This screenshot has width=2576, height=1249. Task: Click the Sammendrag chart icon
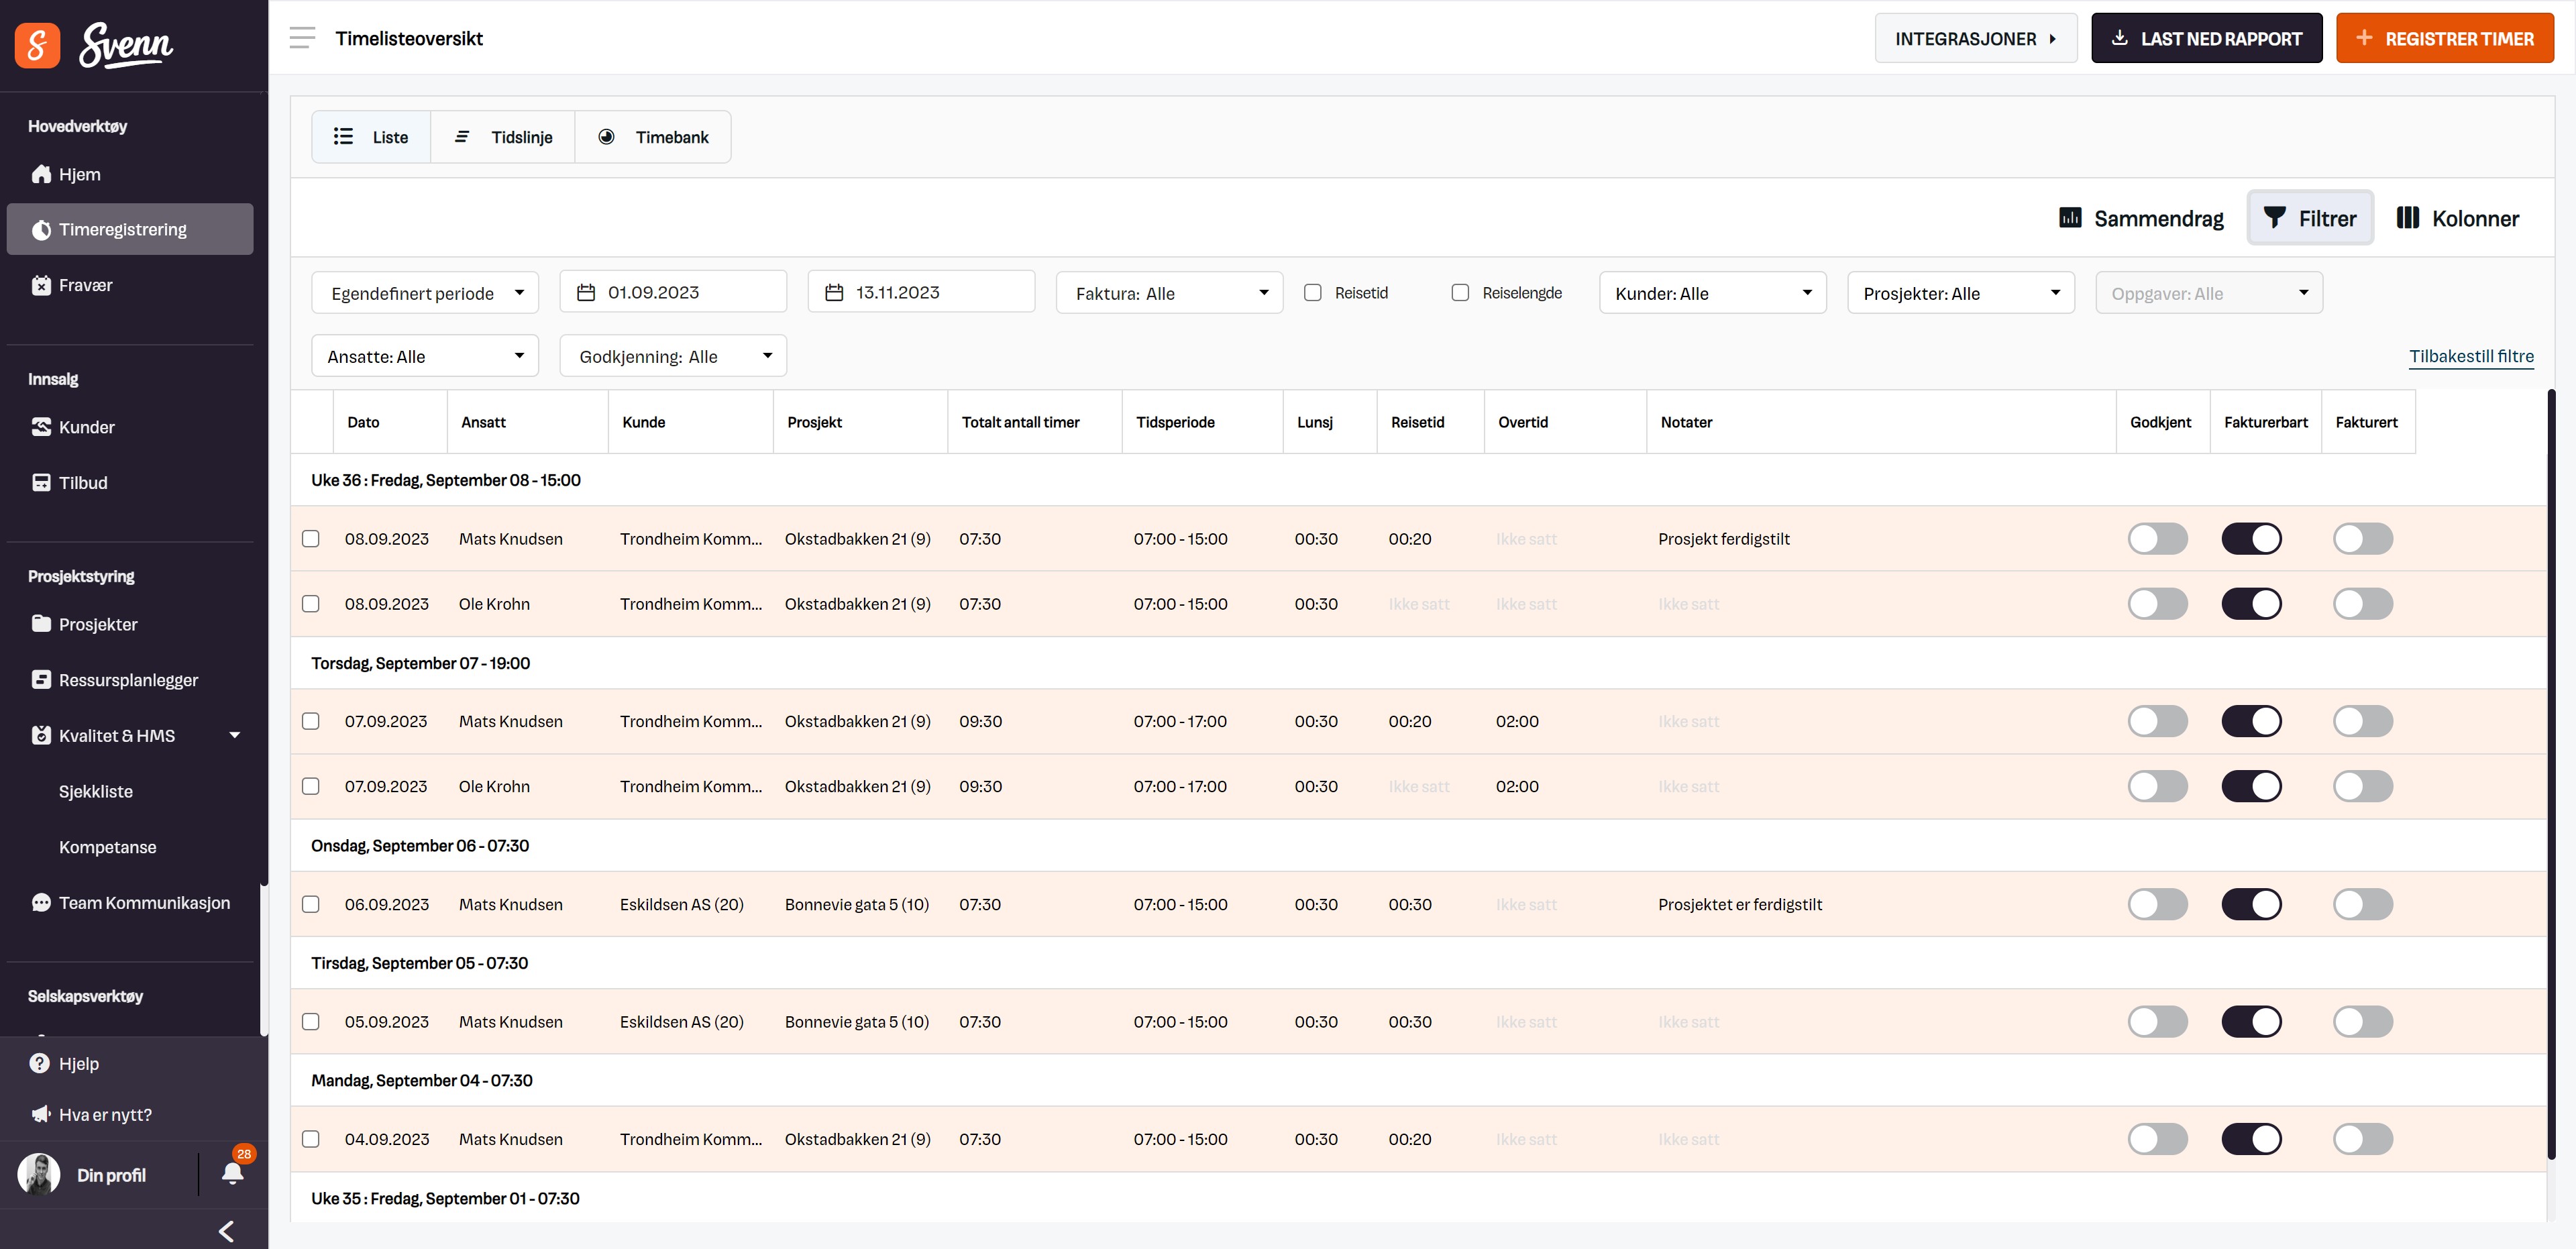point(2071,217)
